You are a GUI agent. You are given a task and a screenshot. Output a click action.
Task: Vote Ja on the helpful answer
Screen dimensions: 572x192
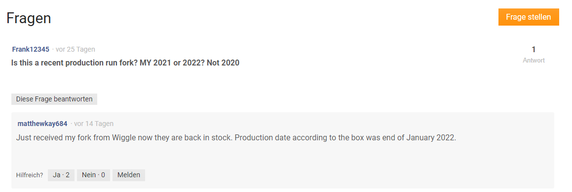point(61,175)
